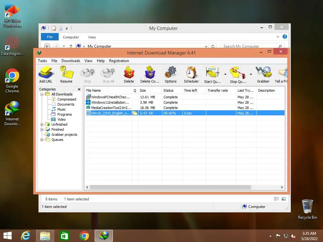Select the Documents category
Image resolution: width=323 pixels, height=242 pixels.
coord(66,104)
